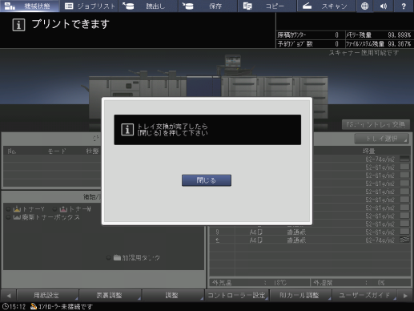The image size is (414, 311).
Task: Click the 63-74g/m2 weight in the top row
Action: [380, 160]
